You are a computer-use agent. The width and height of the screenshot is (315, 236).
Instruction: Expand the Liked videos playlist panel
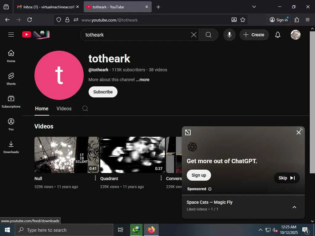click(x=294, y=207)
